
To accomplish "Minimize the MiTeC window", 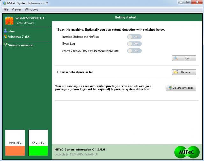I will [181, 2].
